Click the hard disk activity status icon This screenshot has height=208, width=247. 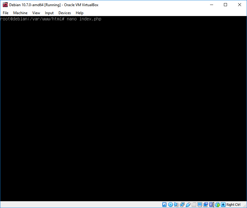(164, 205)
